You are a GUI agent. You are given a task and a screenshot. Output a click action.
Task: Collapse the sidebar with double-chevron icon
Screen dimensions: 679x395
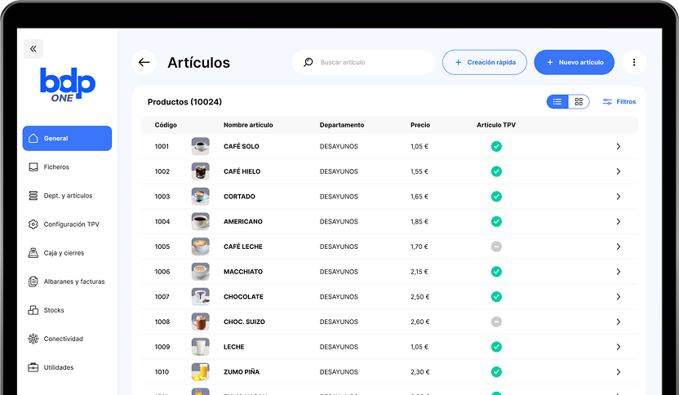(33, 49)
